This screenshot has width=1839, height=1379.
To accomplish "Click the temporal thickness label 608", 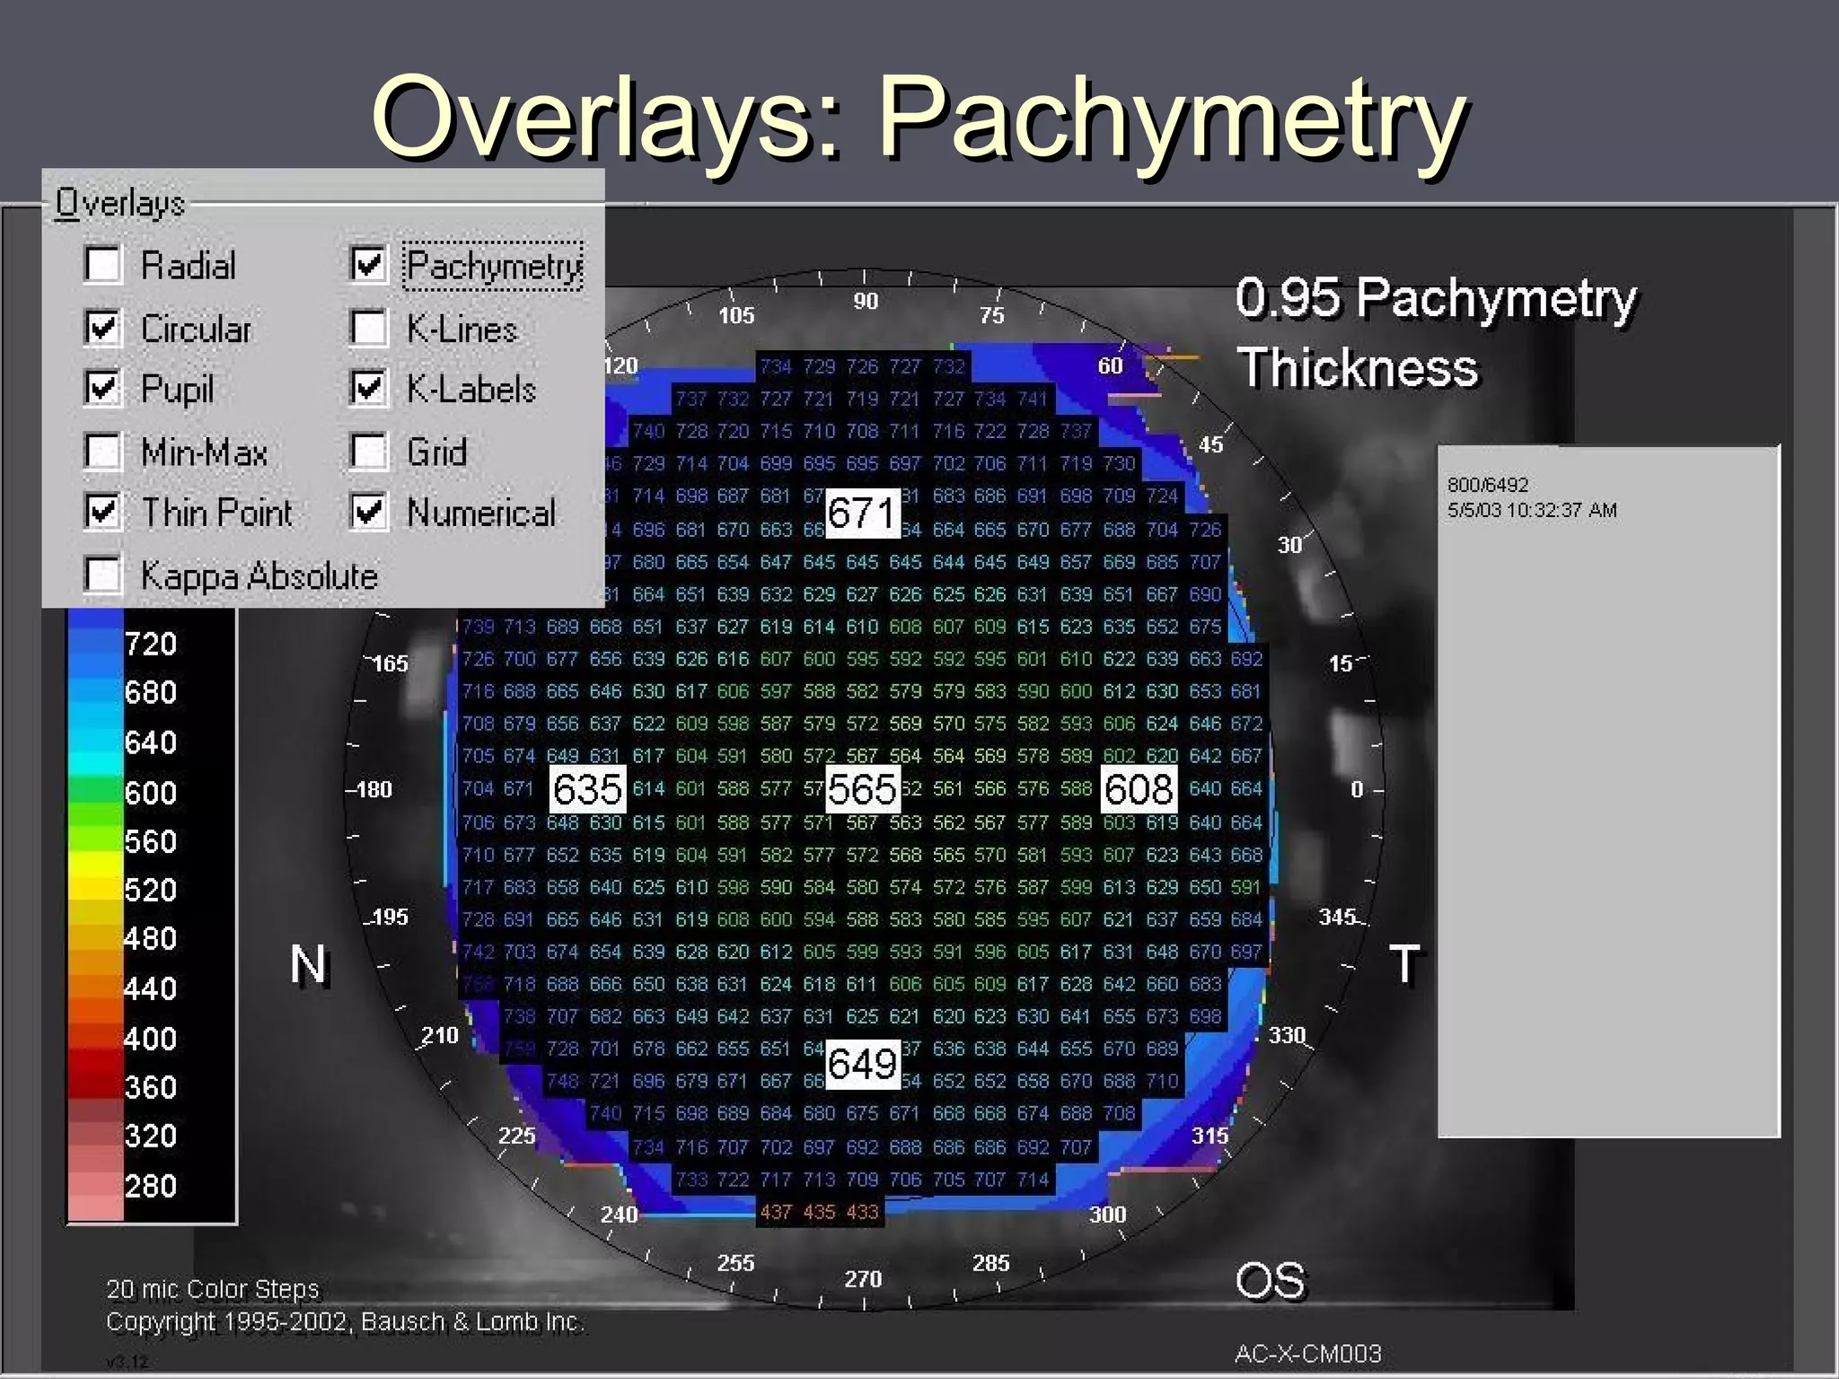I will point(1139,789).
